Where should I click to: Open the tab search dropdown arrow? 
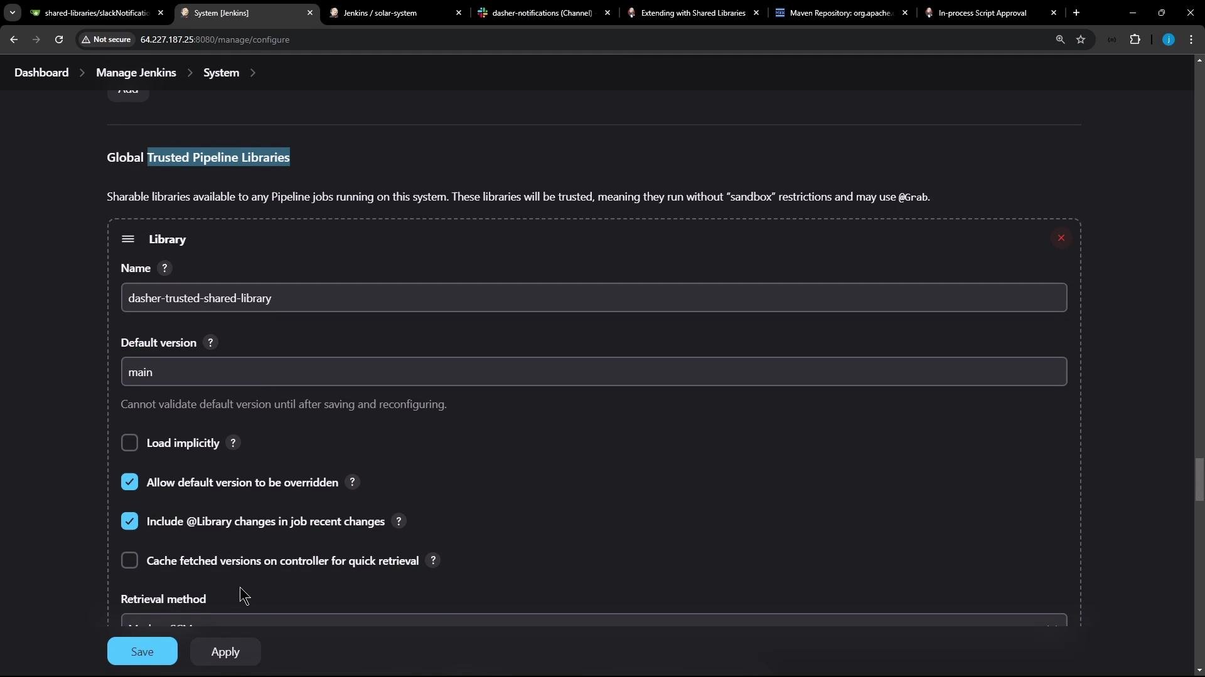(12, 13)
